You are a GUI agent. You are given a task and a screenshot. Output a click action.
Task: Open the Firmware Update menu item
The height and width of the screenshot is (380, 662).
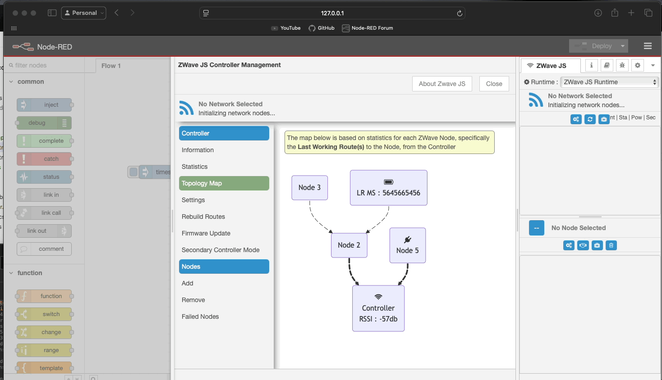pyautogui.click(x=224, y=233)
